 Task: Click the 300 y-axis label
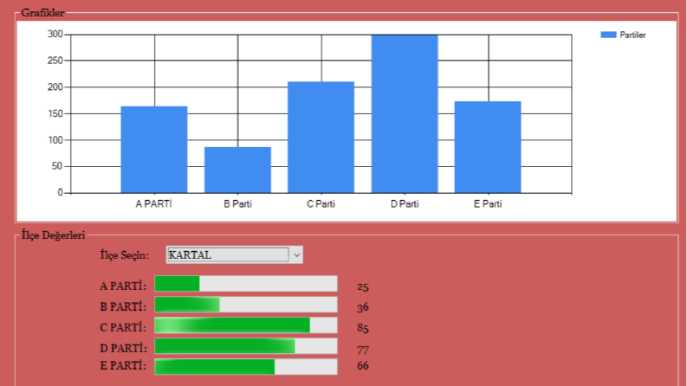point(55,34)
